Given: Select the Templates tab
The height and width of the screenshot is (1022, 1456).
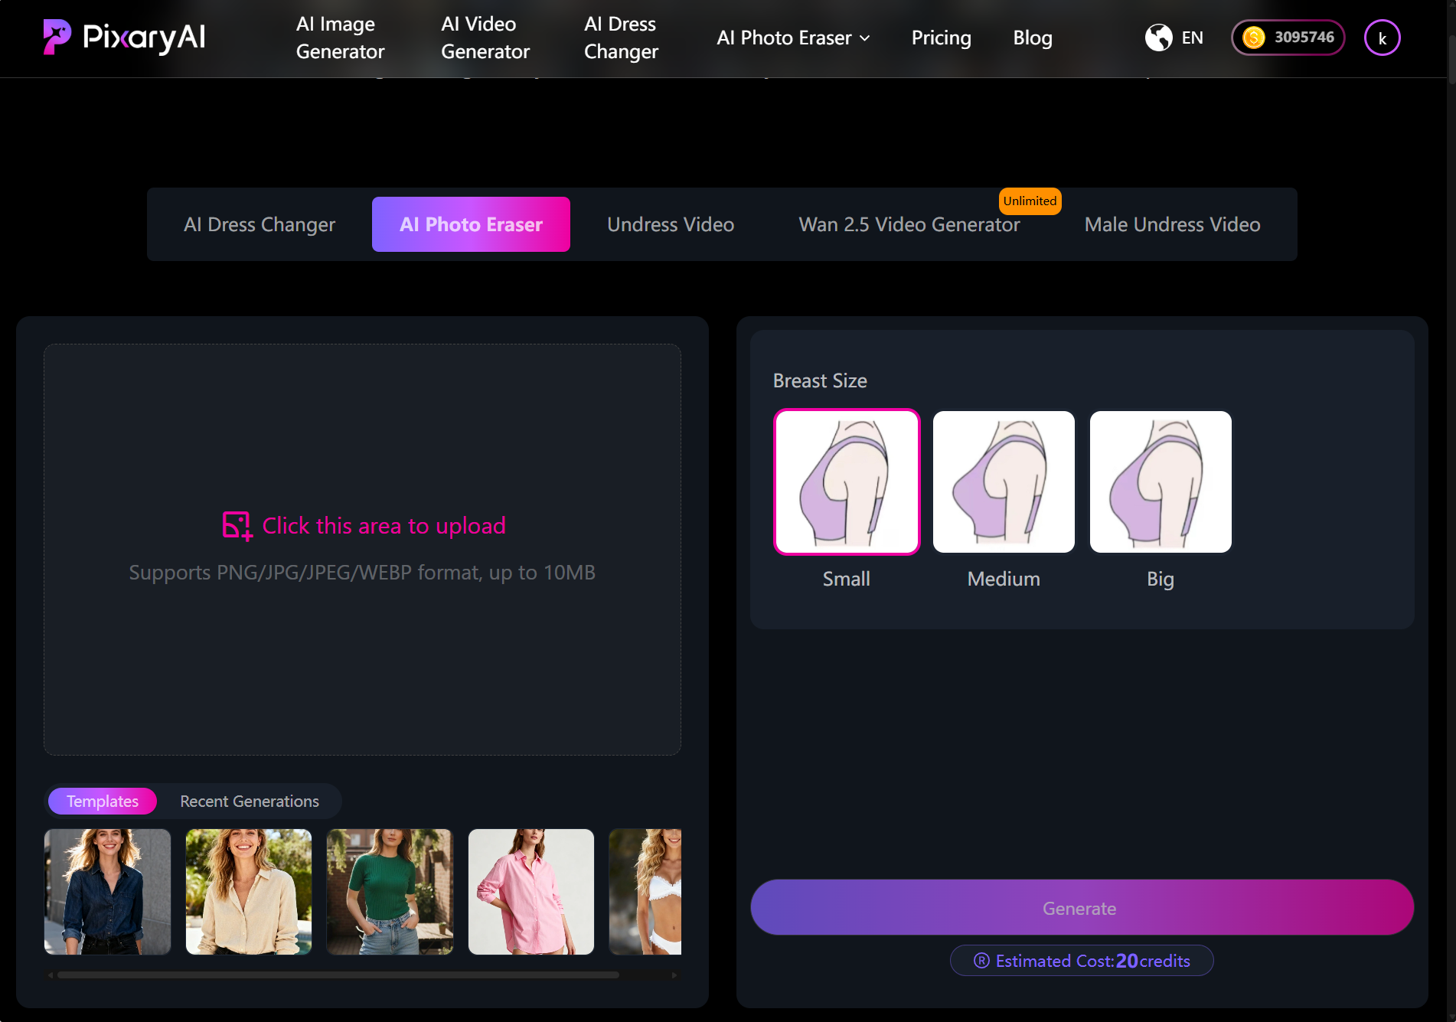Looking at the screenshot, I should (x=103, y=802).
